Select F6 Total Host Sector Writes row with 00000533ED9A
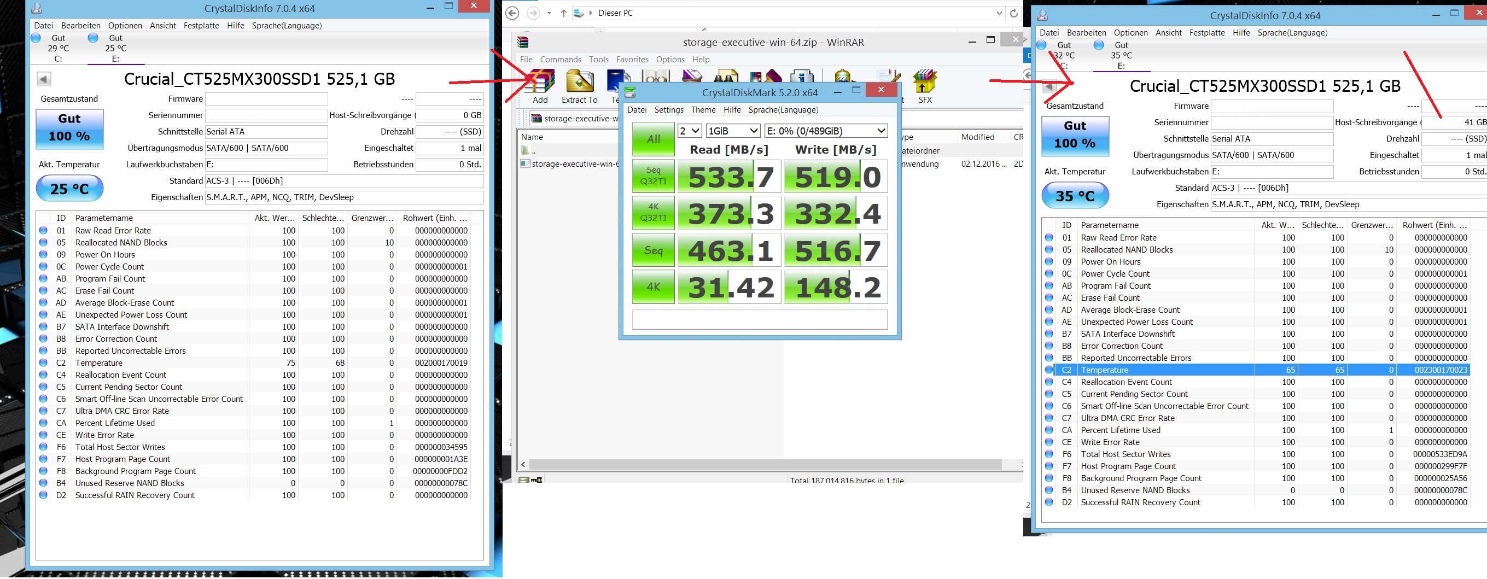This screenshot has width=1487, height=579. (x=1256, y=454)
